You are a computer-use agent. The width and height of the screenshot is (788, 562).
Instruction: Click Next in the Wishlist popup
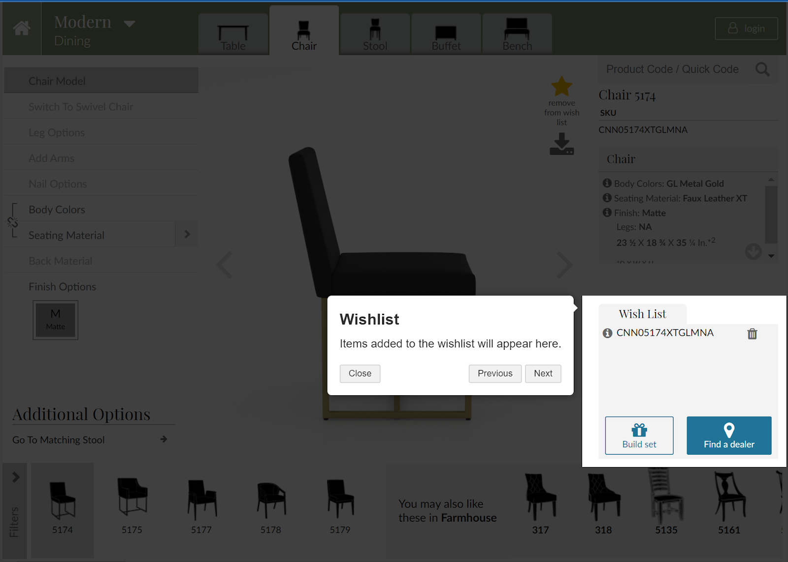pos(543,374)
